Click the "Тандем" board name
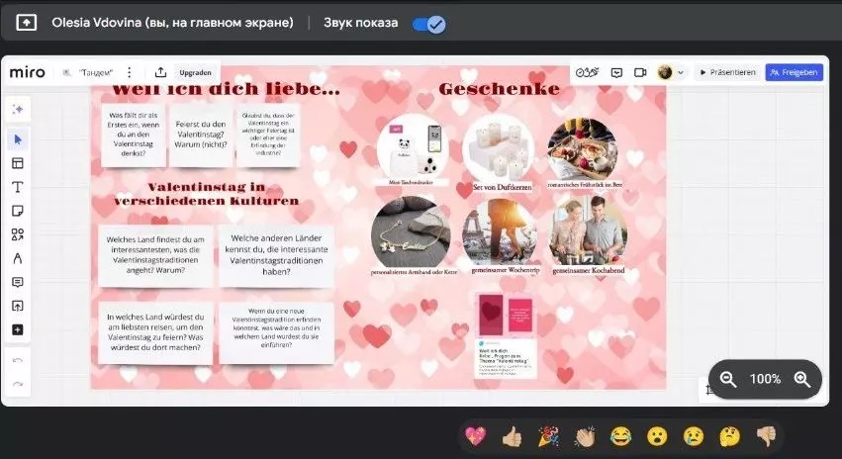The width and height of the screenshot is (842, 459). [x=96, y=72]
